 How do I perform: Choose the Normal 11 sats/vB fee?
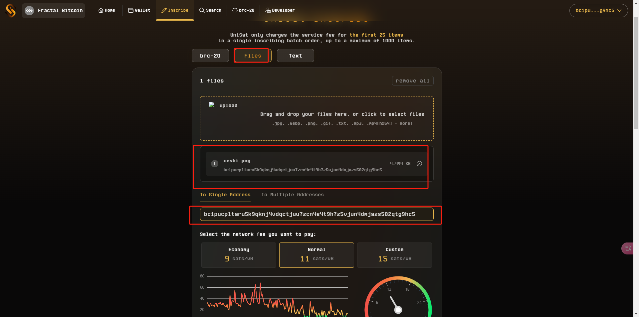317,255
